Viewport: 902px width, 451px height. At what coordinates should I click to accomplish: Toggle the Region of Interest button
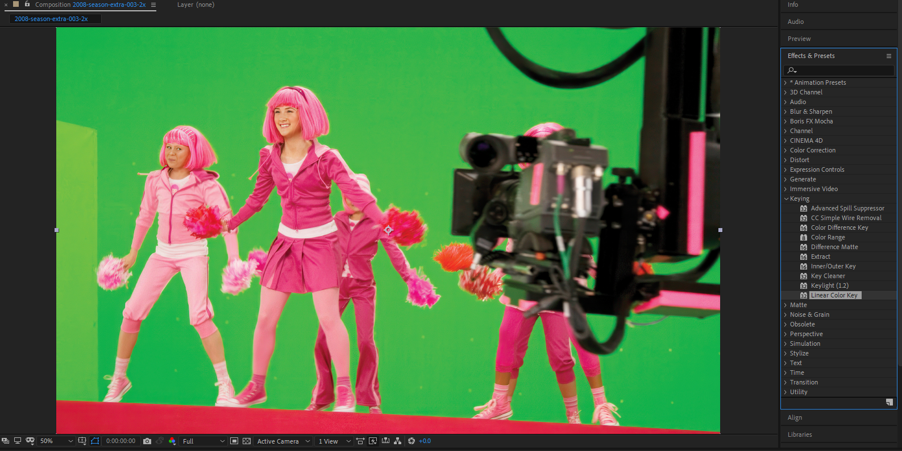(234, 441)
